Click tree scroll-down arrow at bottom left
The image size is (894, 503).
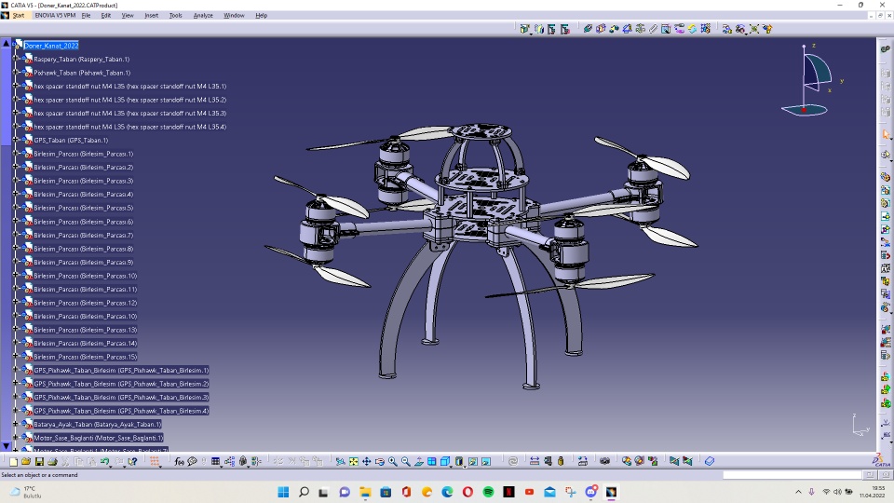(7, 446)
